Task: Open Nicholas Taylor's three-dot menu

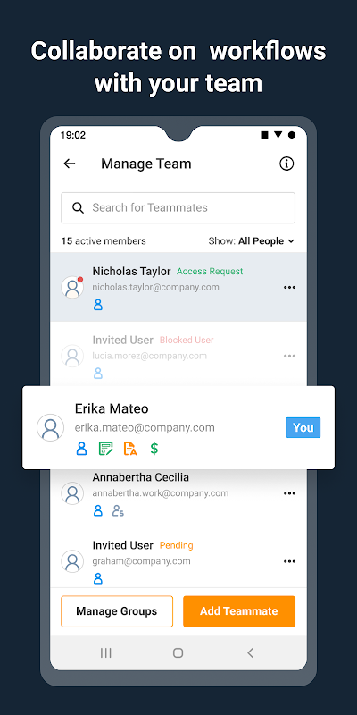Action: click(x=289, y=287)
